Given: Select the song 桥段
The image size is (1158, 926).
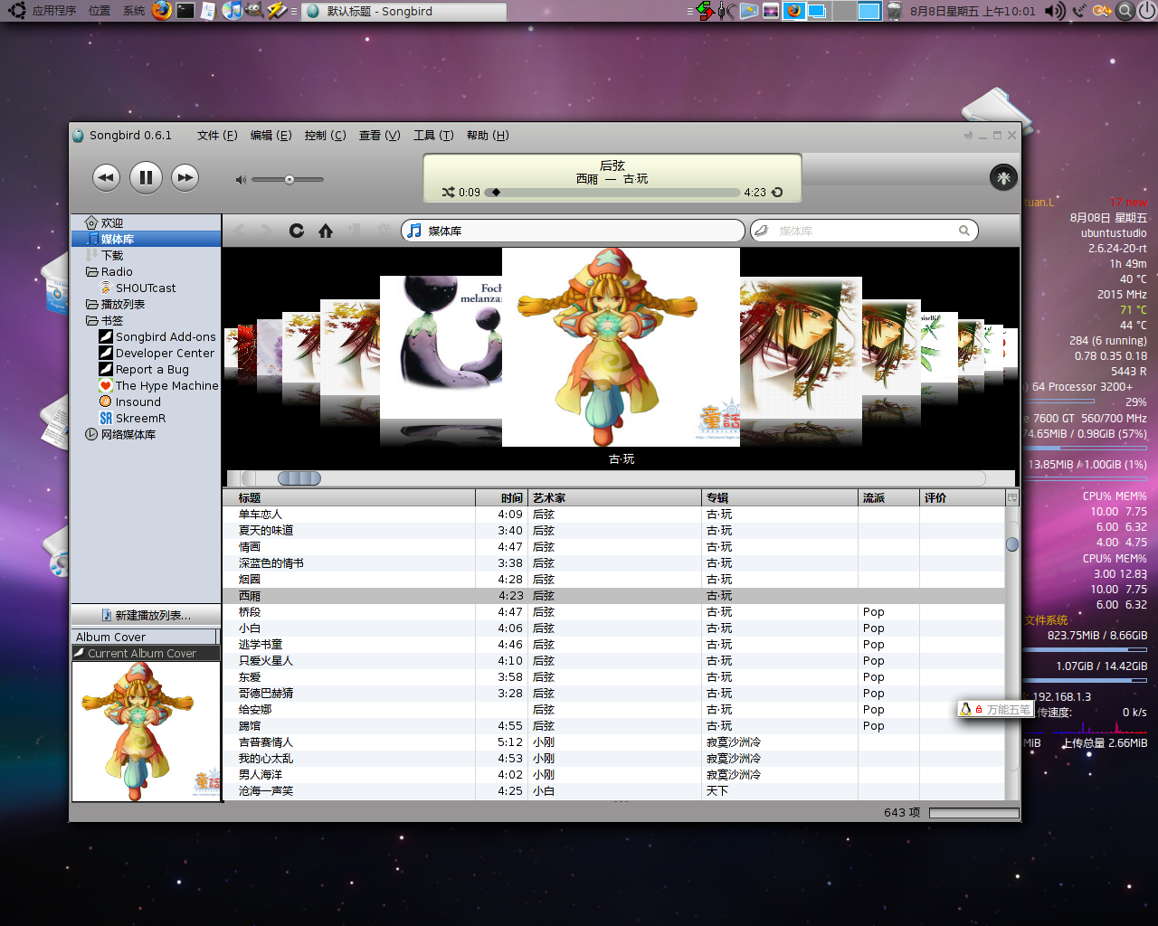Looking at the screenshot, I should click(x=614, y=612).
